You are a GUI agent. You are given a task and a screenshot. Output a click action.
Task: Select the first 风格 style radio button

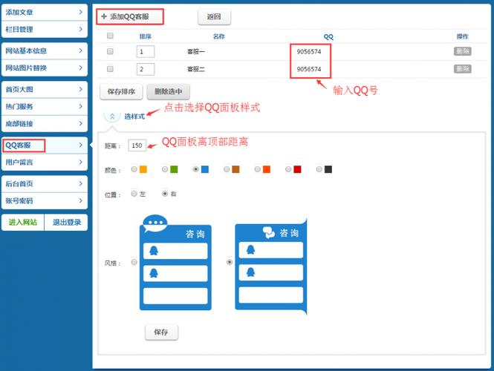[134, 262]
